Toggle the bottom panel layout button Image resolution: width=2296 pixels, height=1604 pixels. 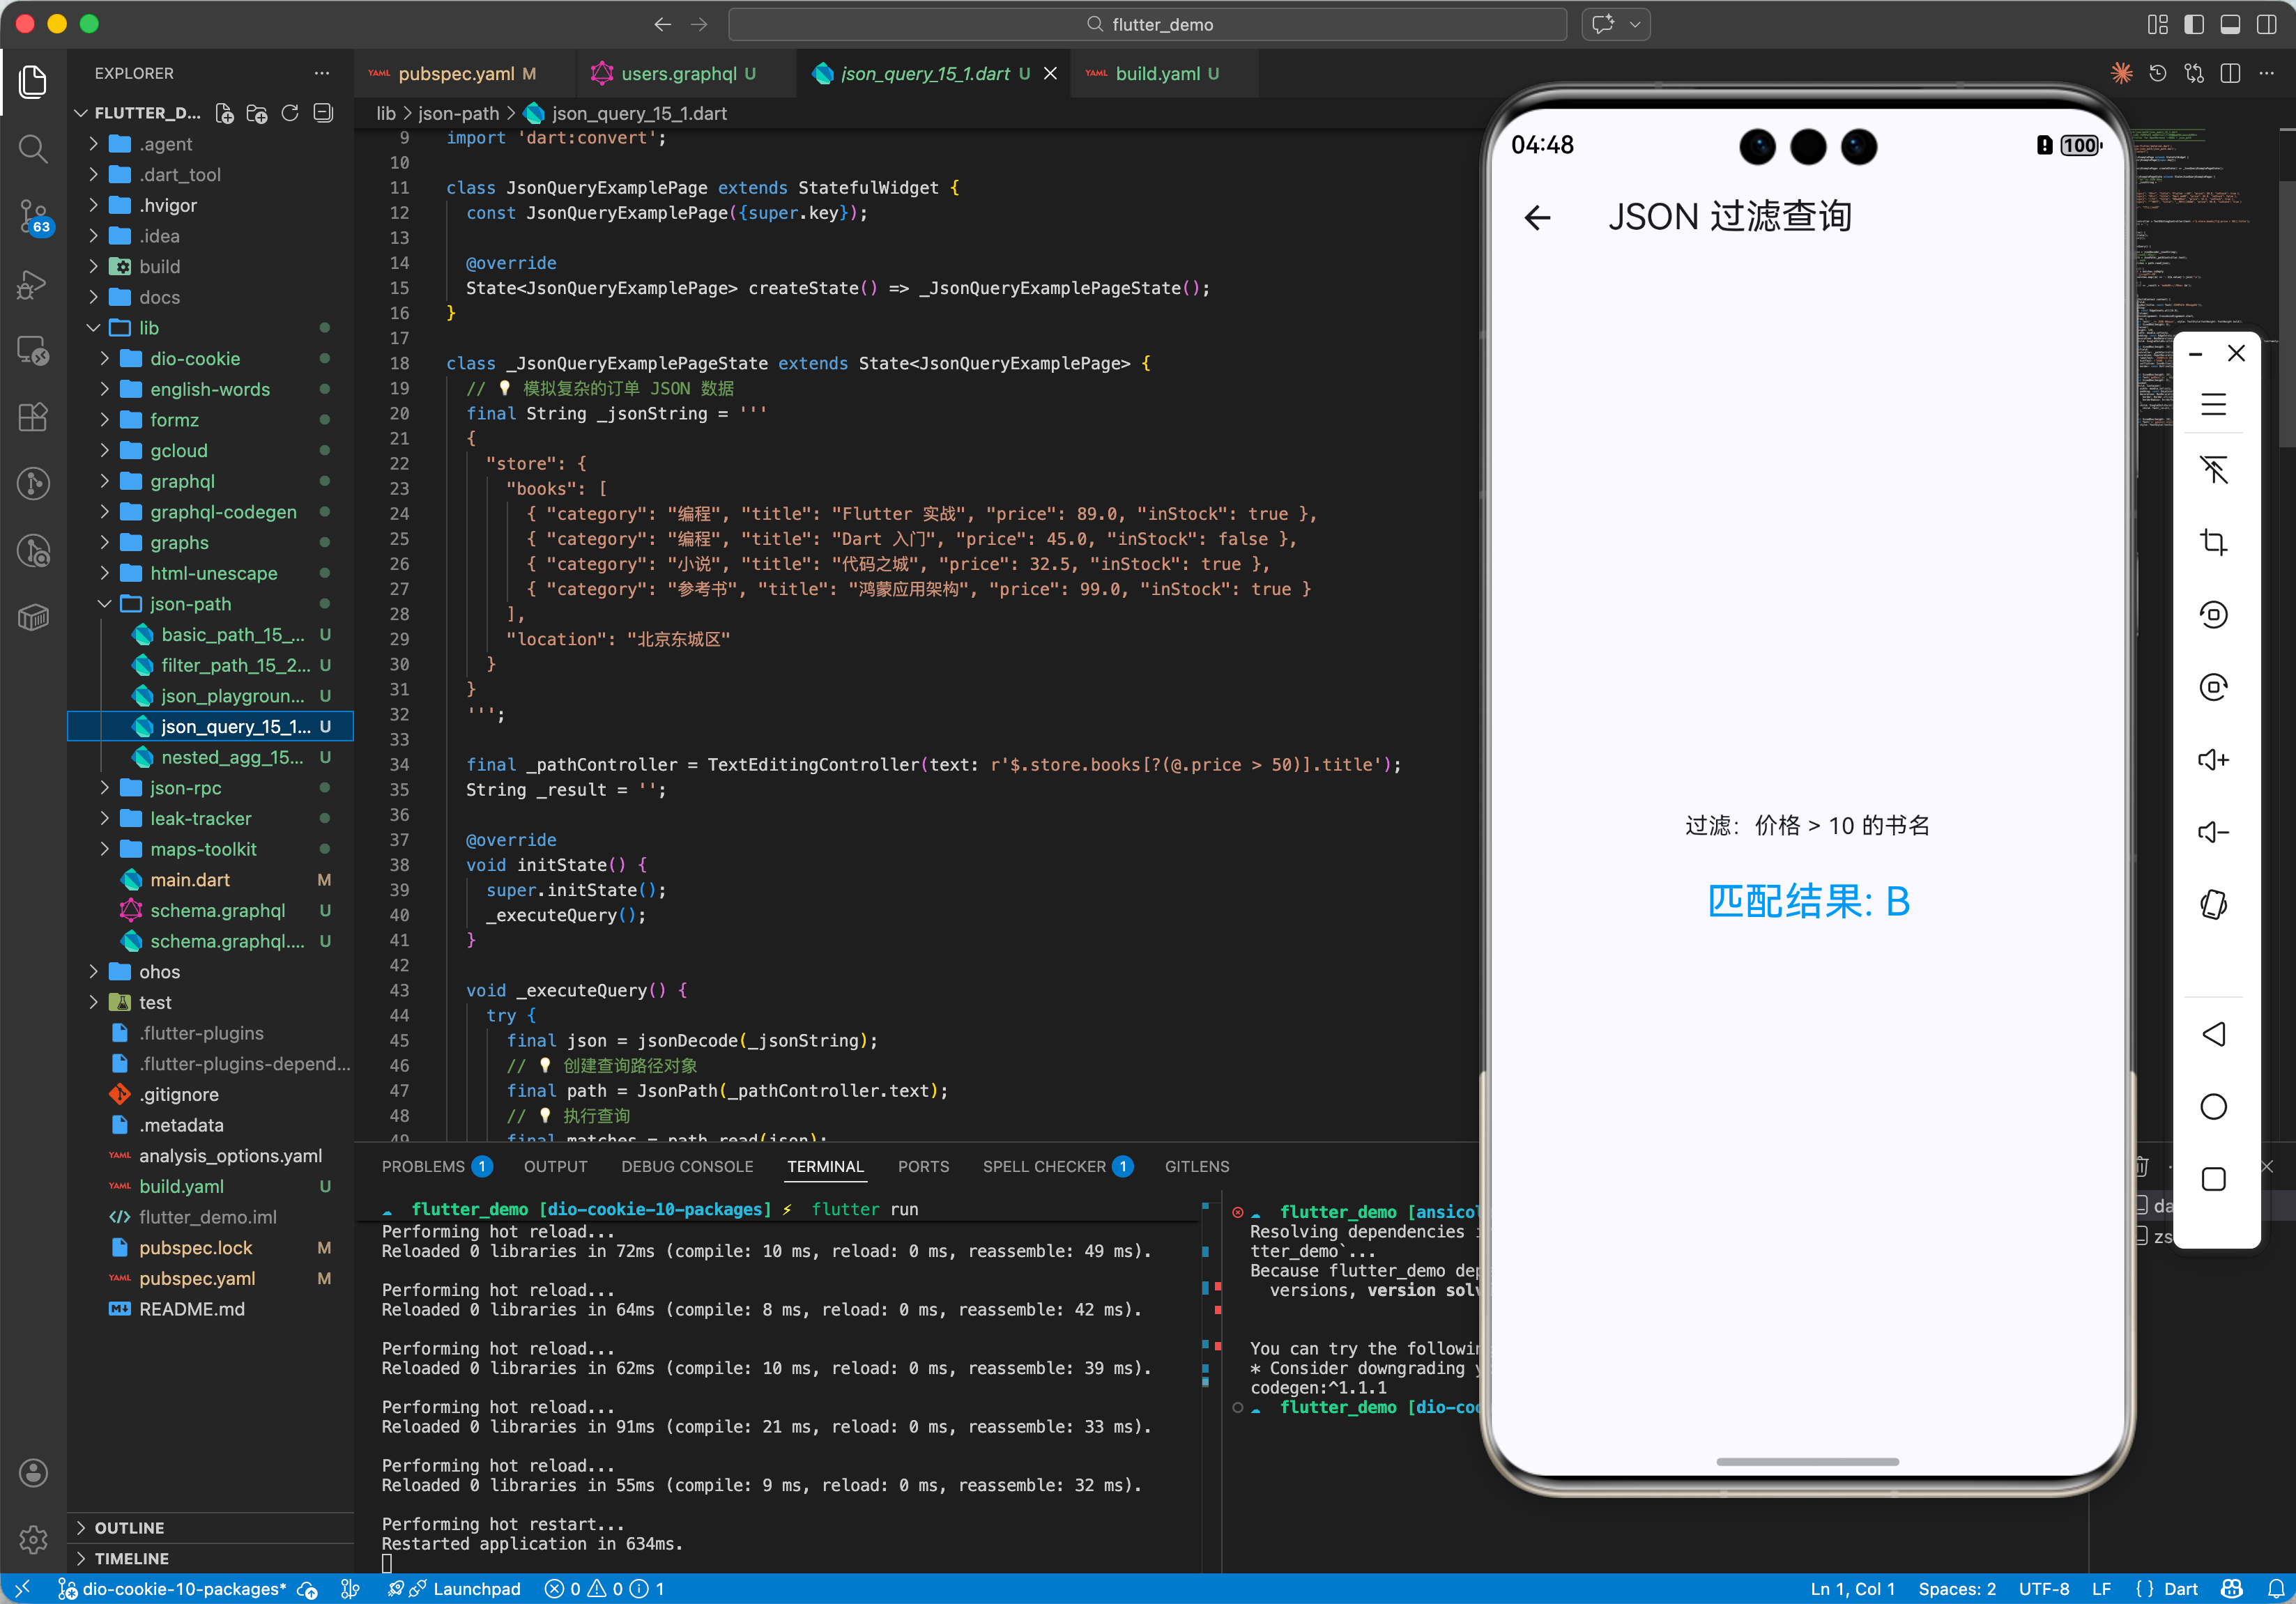coord(2230,24)
